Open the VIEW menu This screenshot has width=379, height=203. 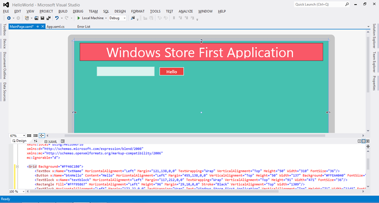[30, 11]
